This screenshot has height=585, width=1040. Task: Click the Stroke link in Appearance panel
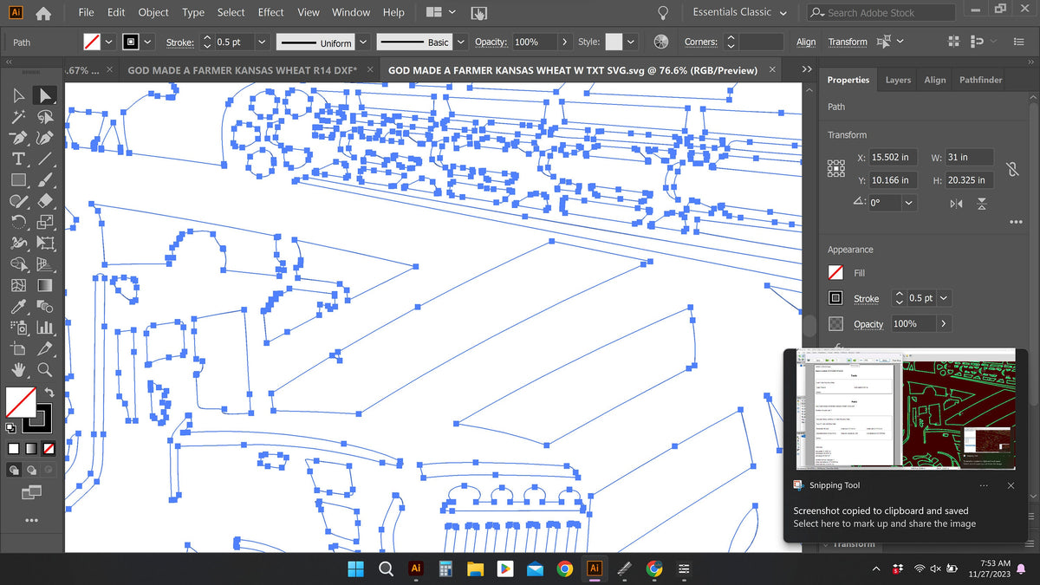(x=867, y=299)
